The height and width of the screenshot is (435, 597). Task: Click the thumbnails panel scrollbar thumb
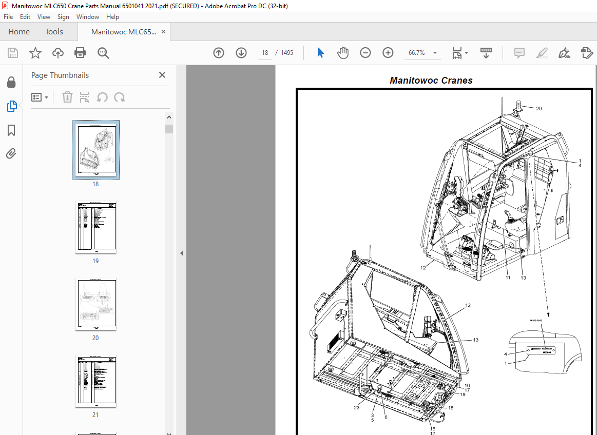(169, 129)
